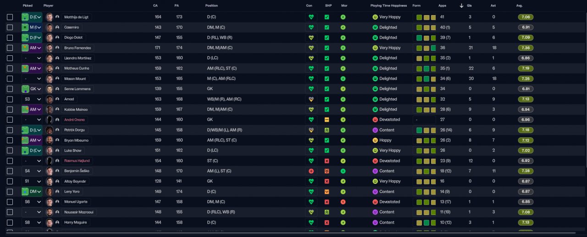Click Matthijs de Ligt's condition heart icon
This screenshot has height=237, width=587.
311,17
